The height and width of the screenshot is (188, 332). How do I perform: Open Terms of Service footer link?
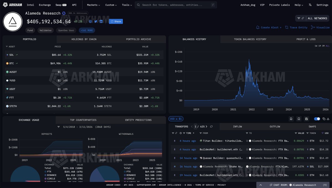click(204, 185)
